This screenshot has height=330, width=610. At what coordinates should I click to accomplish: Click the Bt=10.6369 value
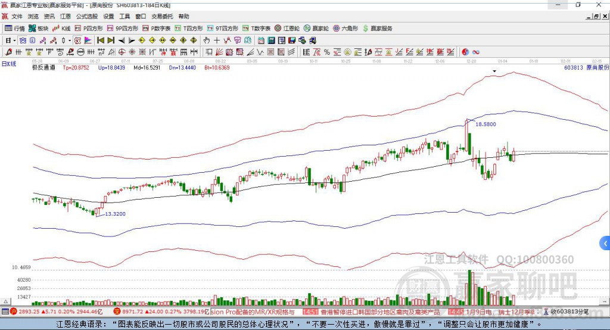217,68
